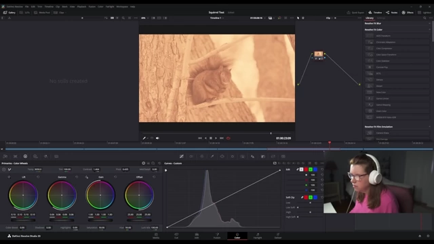Toggle the Clips panel
Image resolution: width=434 pixels, height=244 pixels.
[59, 12]
